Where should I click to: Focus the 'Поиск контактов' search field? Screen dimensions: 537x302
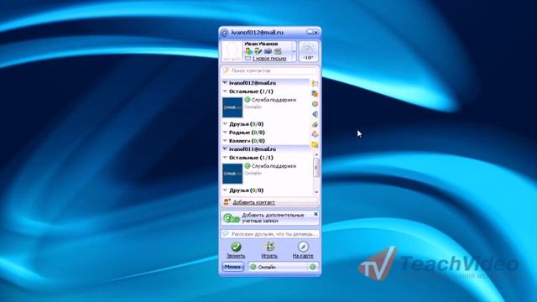click(269, 70)
